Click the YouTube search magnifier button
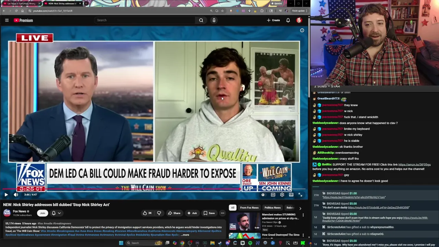The image size is (439, 247). [x=201, y=20]
